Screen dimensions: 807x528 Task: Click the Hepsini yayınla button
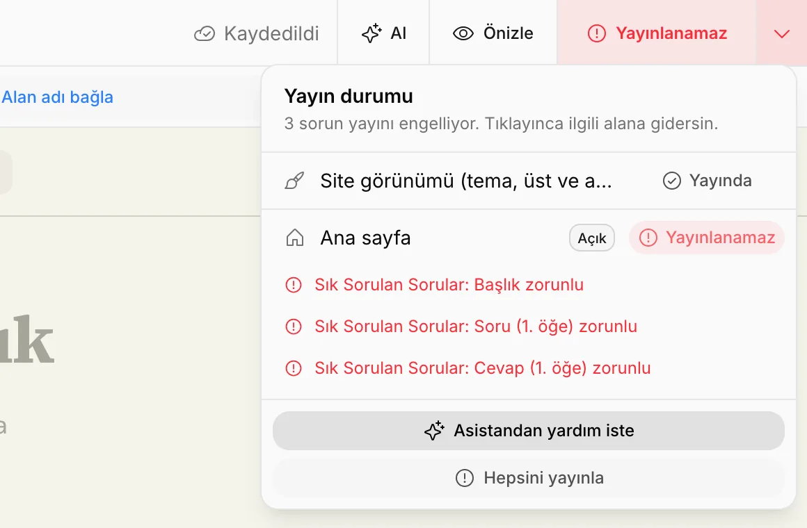529,478
